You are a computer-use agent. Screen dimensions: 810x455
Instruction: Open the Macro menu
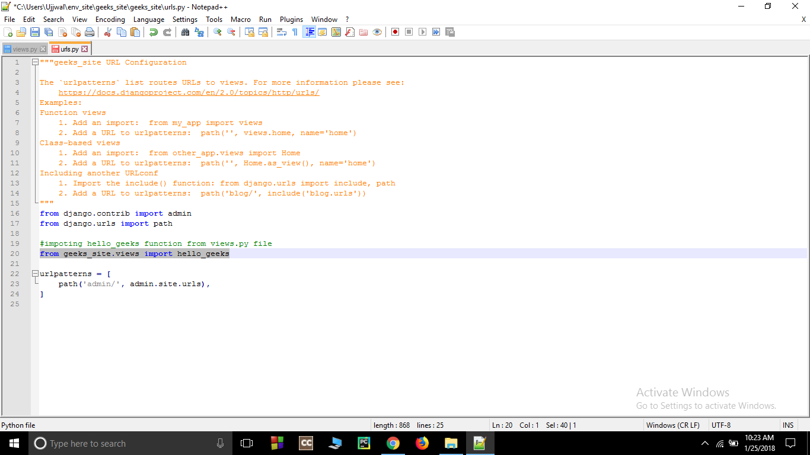[241, 20]
